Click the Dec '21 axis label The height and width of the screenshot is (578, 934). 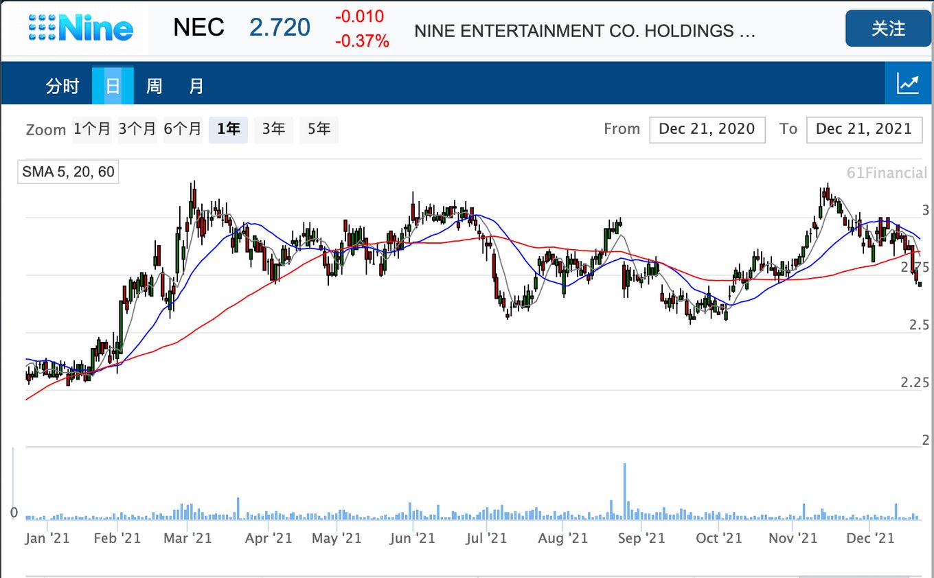click(870, 538)
